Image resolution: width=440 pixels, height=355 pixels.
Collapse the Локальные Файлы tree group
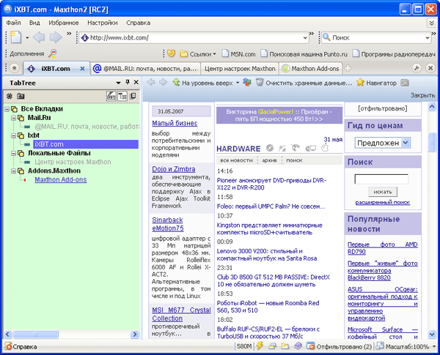click(x=13, y=153)
